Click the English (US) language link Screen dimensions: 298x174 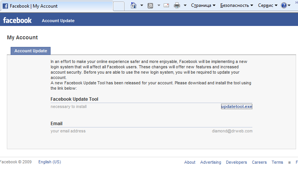tap(49, 162)
